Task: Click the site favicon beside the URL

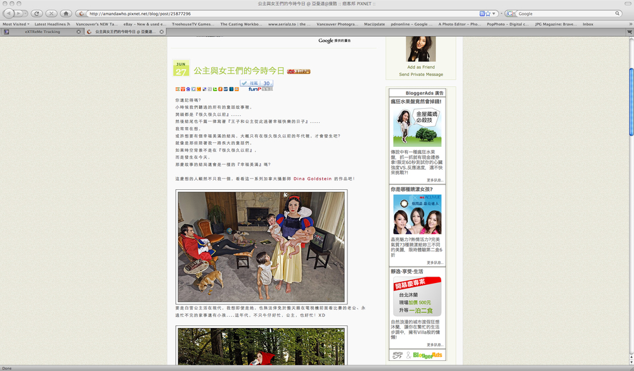Action: click(x=81, y=14)
